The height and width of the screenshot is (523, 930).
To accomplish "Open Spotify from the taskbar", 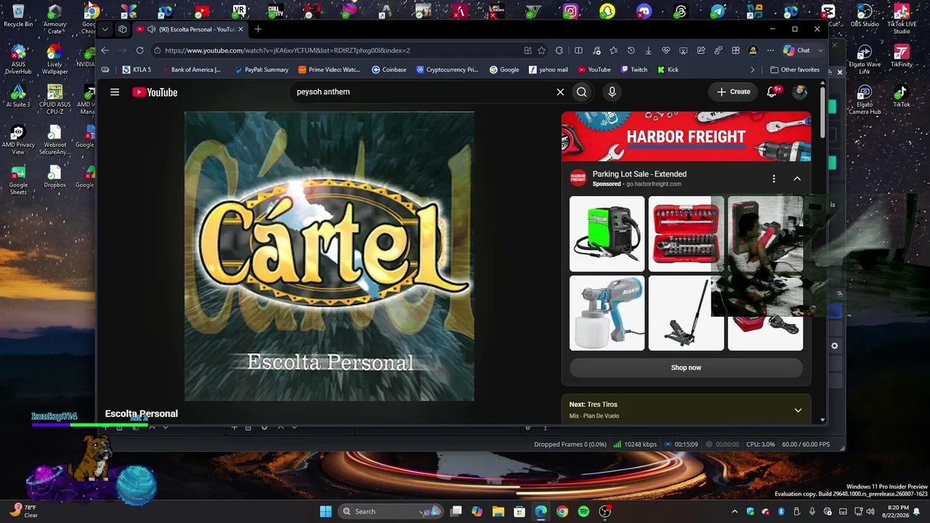I will 583,511.
